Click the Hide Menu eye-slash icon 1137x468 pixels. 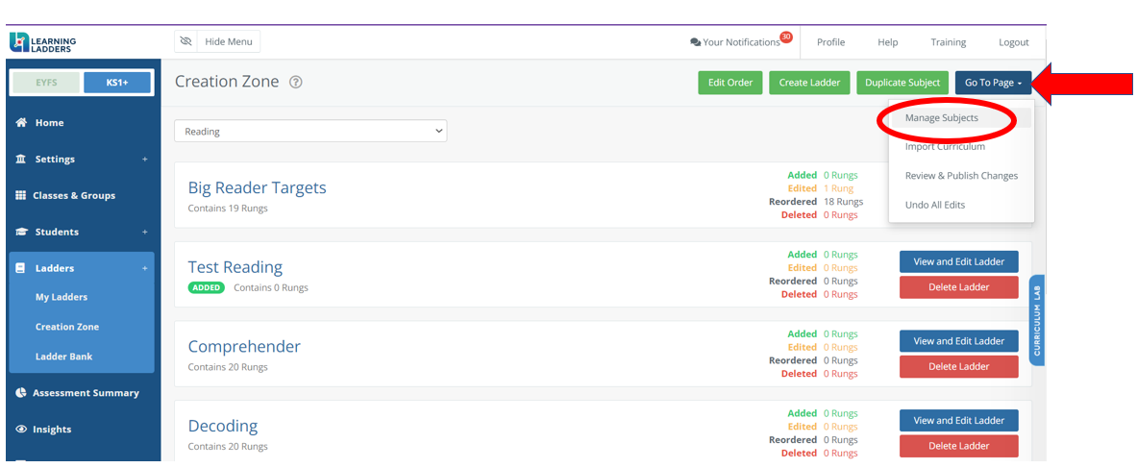(x=185, y=42)
